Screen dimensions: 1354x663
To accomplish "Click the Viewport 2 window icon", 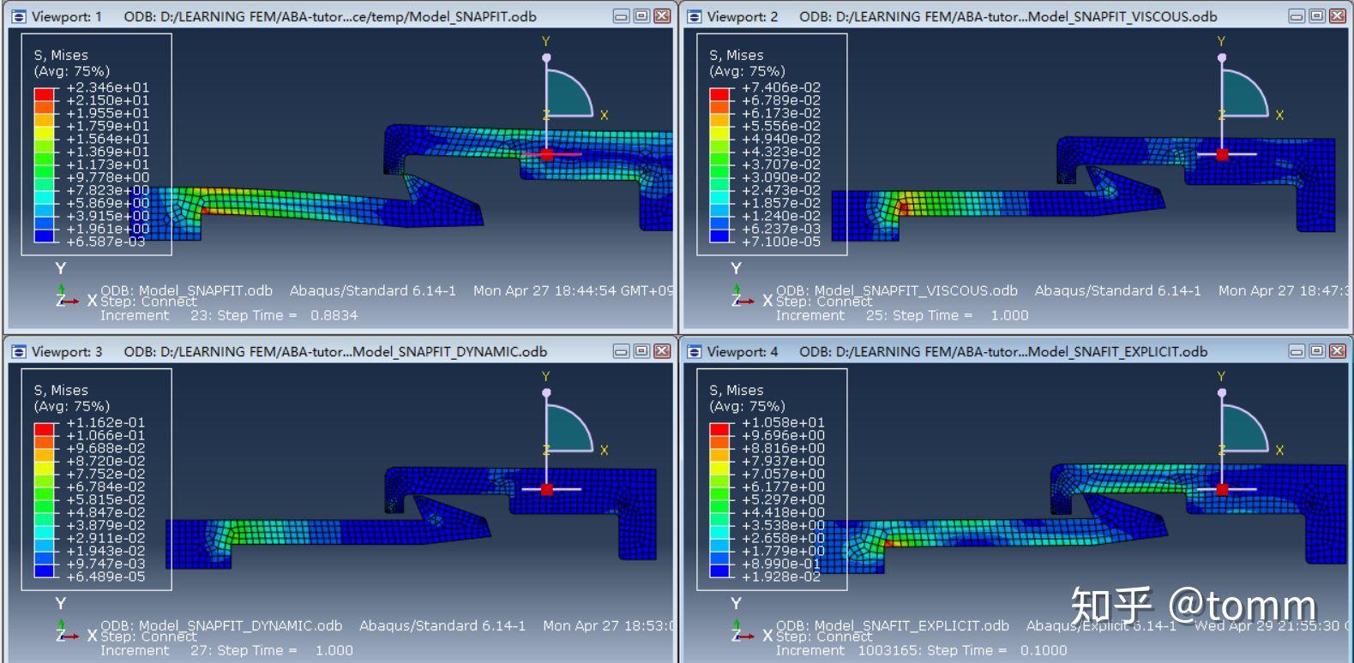I will click(695, 16).
